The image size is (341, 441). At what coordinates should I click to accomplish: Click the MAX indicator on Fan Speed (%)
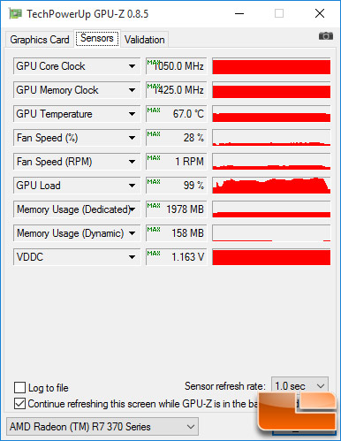pos(154,133)
